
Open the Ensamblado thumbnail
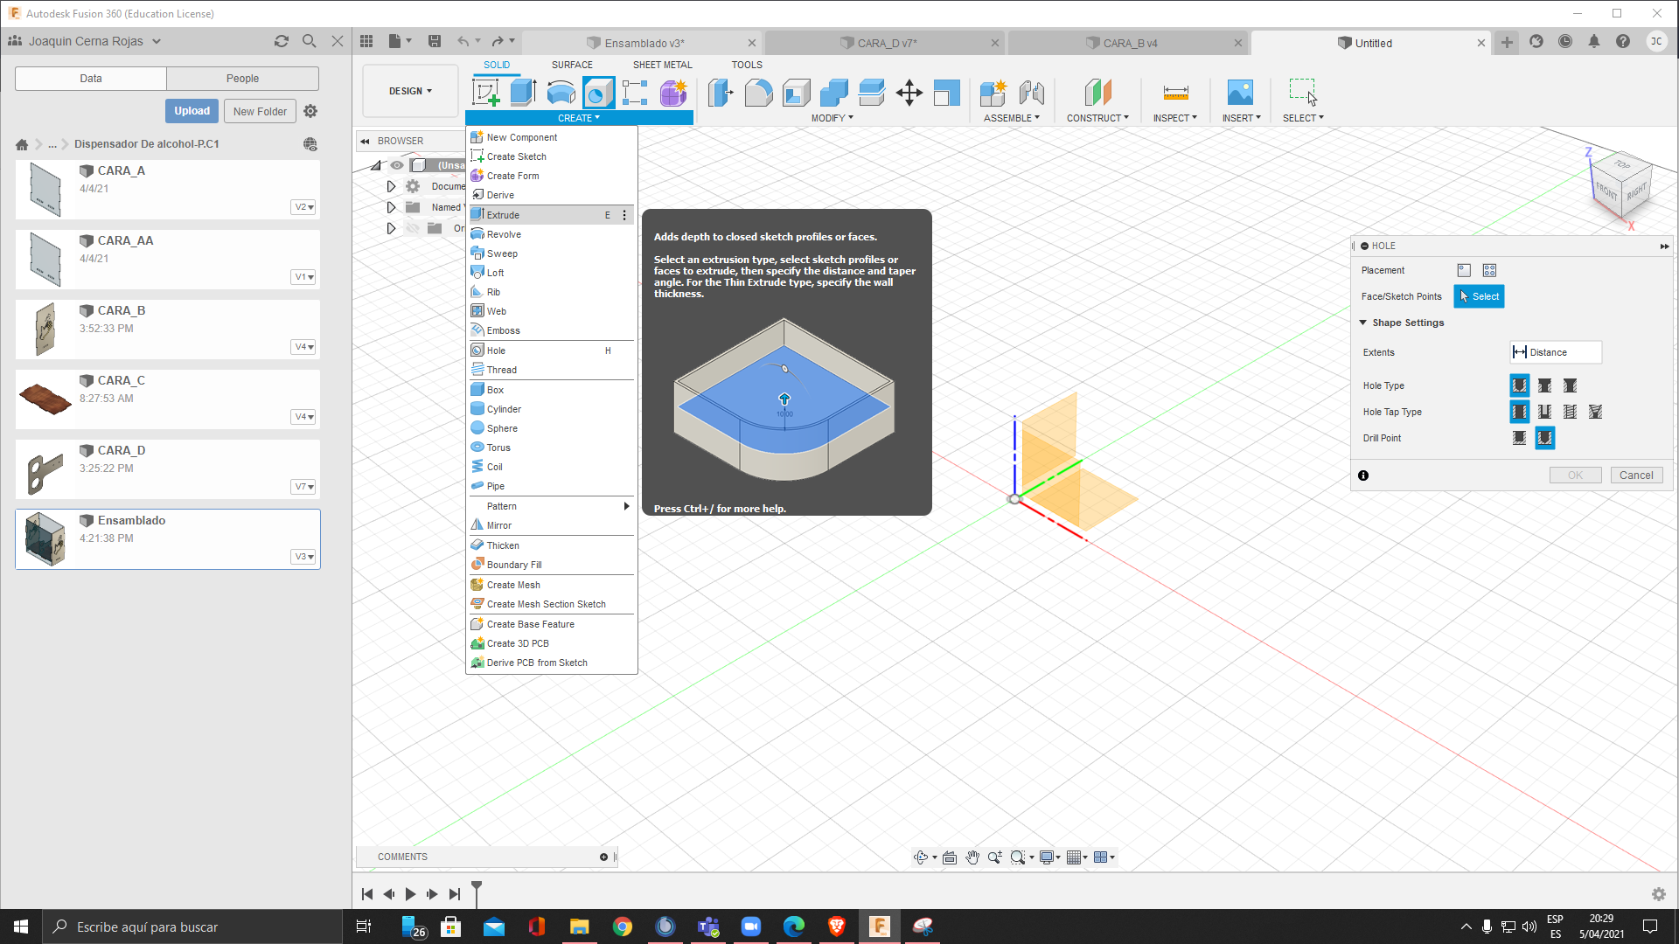[x=45, y=538]
